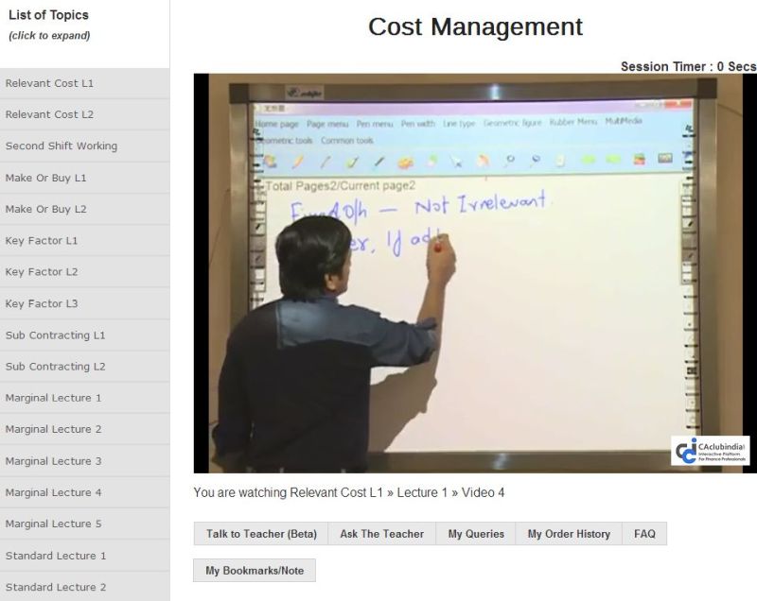757x601 pixels.
Task: Click the List of Topics header
Action: (x=48, y=15)
